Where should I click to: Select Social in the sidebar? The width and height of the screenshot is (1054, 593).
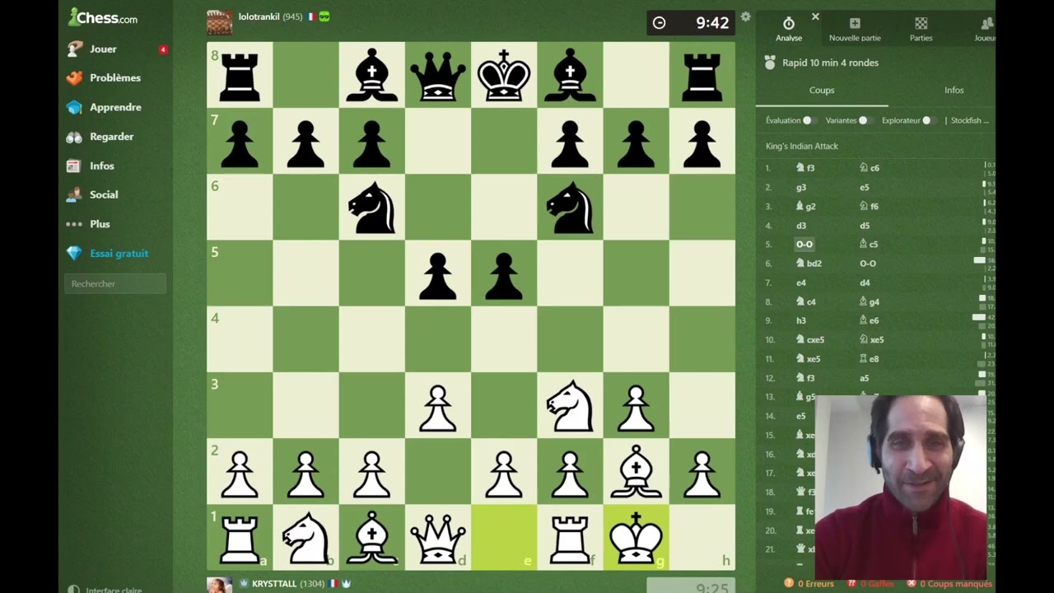click(x=104, y=194)
